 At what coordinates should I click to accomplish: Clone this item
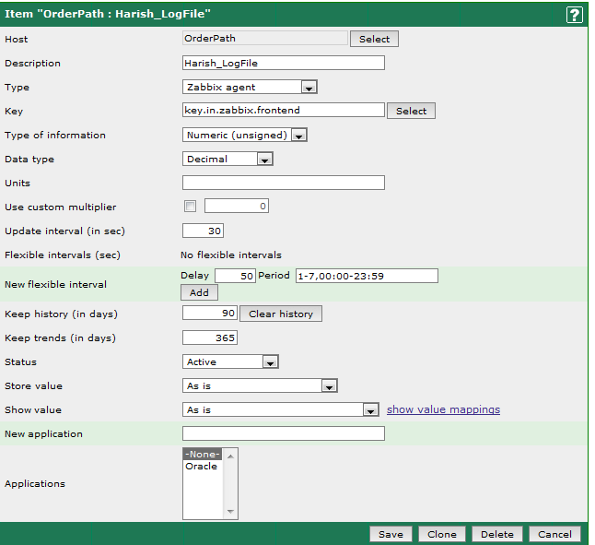[x=442, y=534]
